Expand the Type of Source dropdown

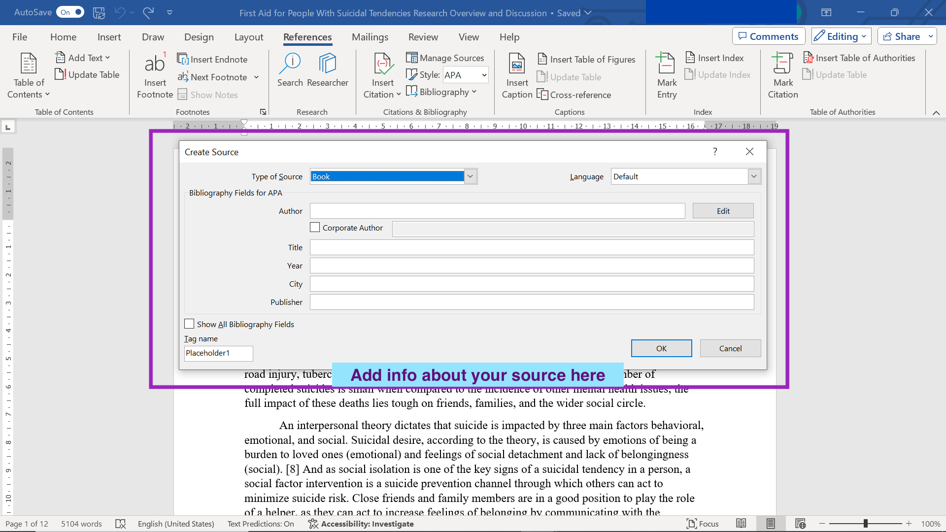coord(471,176)
